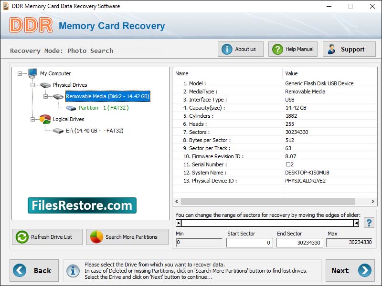Click the DDR icon in the title bar
382x286 pixels.
click(x=6, y=6)
